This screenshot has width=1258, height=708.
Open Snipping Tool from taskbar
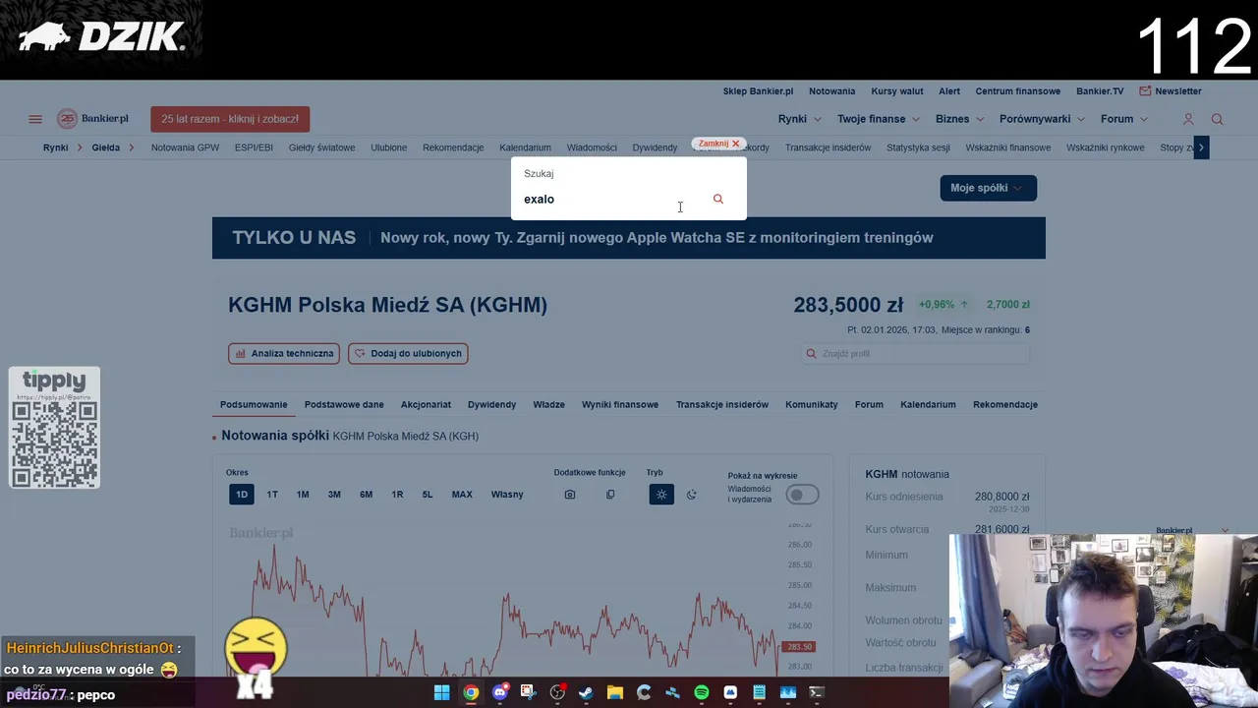(x=528, y=692)
